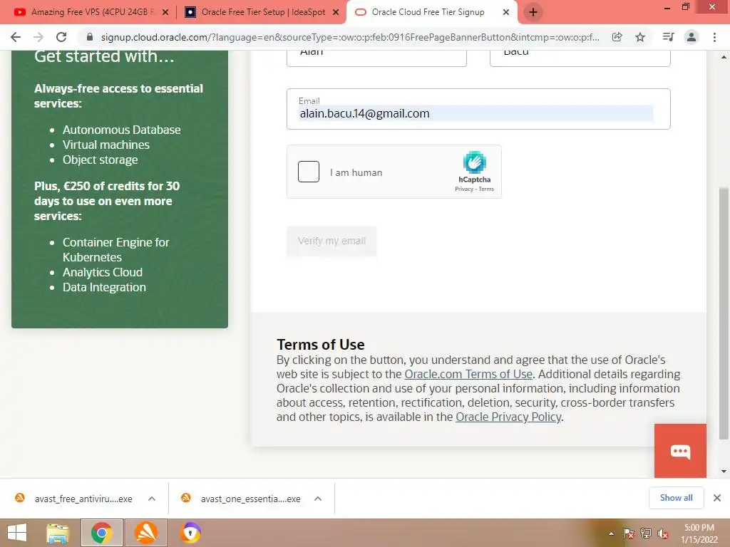Expand options for avast_free_antiviru....exe download
The image size is (730, 547).
(152, 499)
